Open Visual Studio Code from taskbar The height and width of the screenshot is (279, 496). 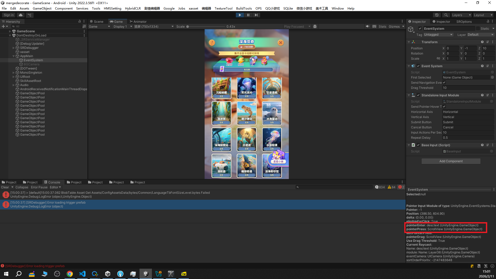pos(82,274)
